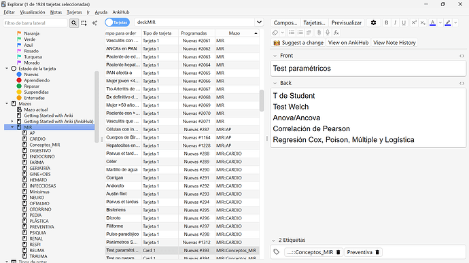The image size is (469, 263).
Task: Open the Notas menu
Action: pos(56,12)
